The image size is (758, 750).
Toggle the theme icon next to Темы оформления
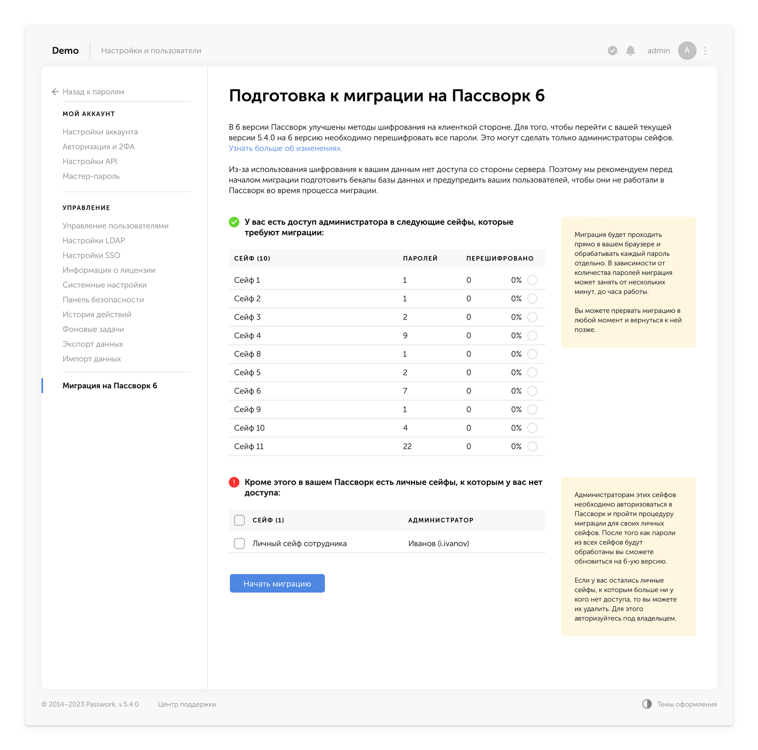(647, 704)
